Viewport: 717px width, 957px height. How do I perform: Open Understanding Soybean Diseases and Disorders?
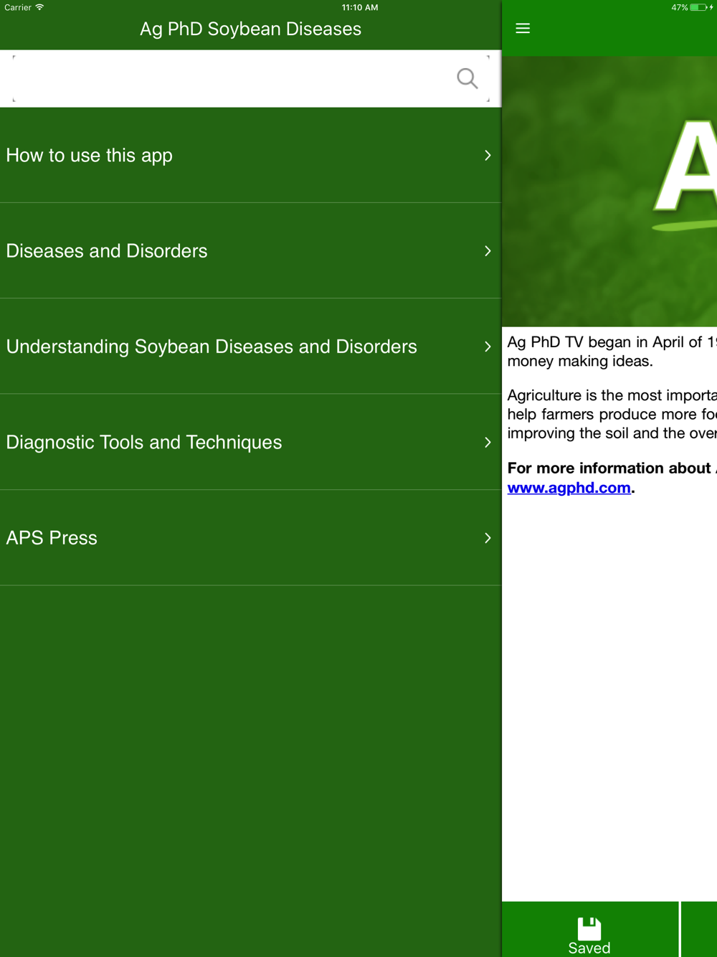coord(251,346)
